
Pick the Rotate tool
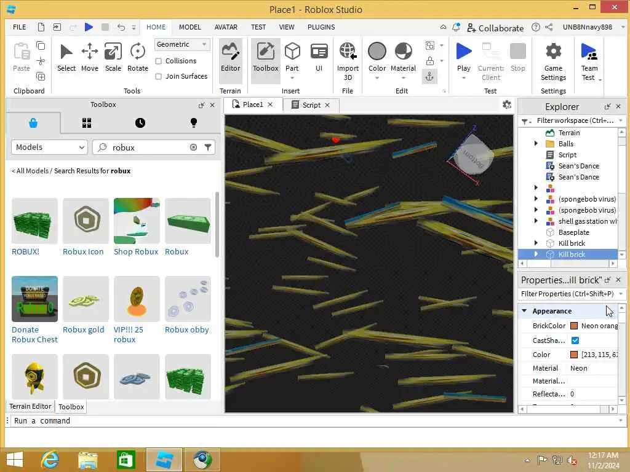[x=137, y=57]
